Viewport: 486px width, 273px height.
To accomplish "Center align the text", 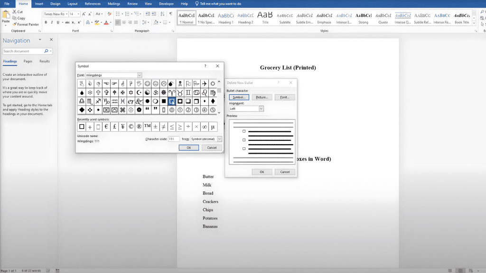I will [124, 22].
